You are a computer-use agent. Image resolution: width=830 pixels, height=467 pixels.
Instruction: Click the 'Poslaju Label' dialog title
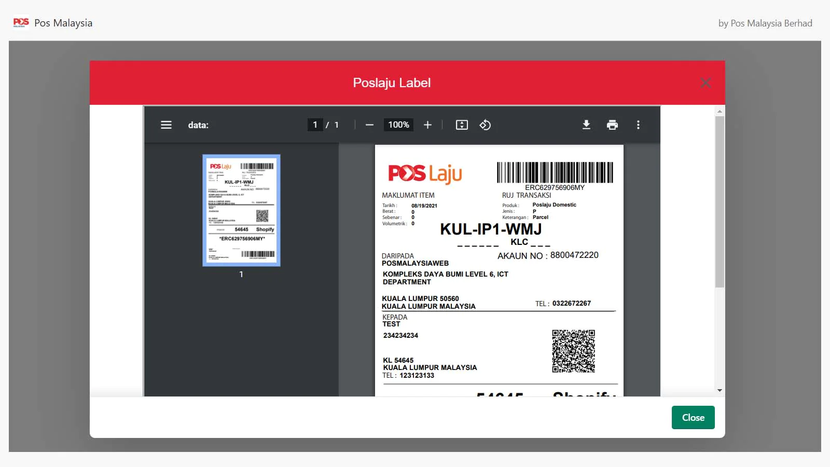coord(392,83)
